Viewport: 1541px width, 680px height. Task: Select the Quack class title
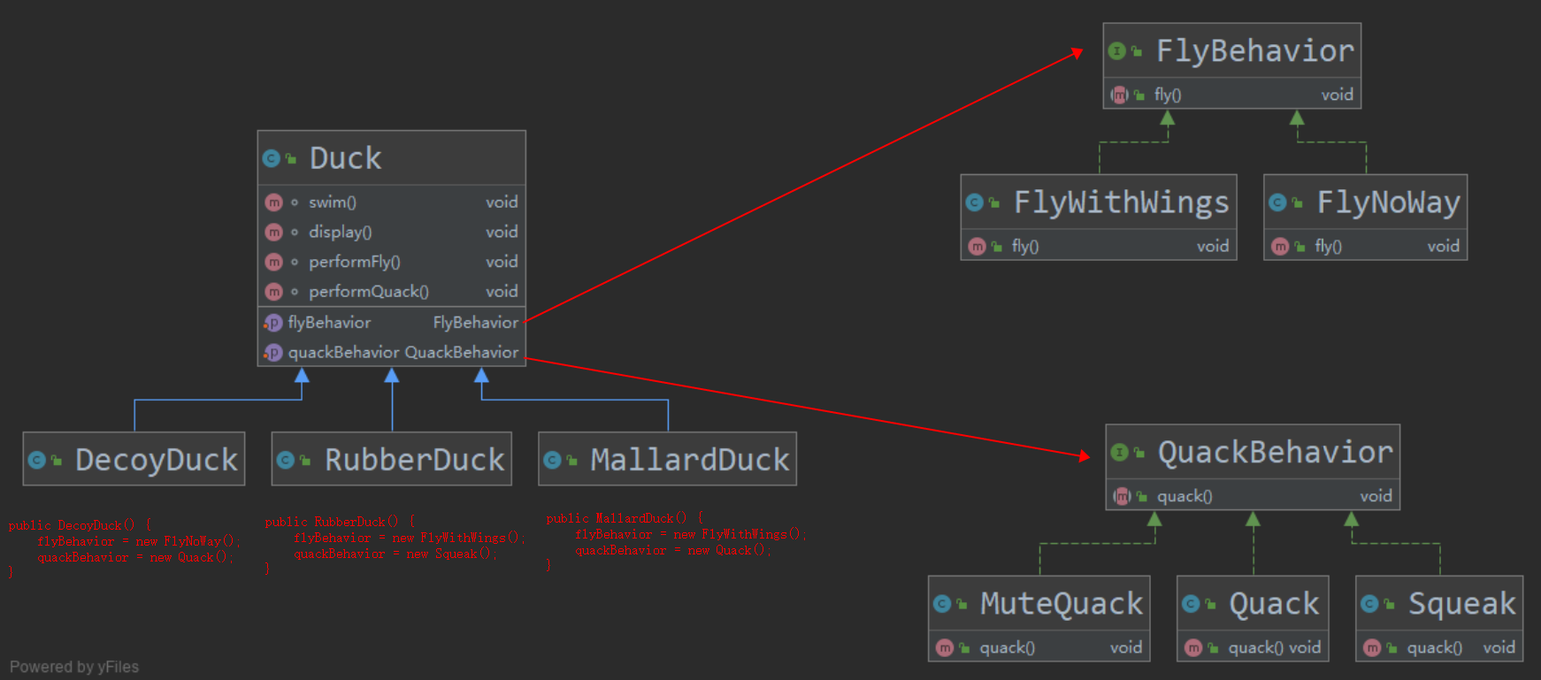click(1274, 603)
